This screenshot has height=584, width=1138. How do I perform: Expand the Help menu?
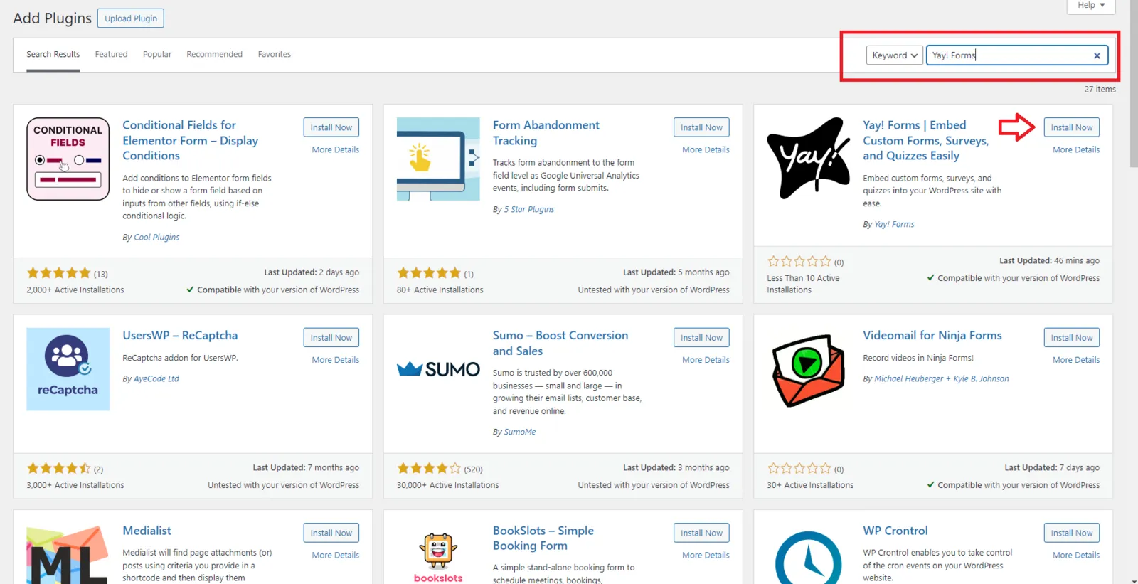coord(1091,6)
